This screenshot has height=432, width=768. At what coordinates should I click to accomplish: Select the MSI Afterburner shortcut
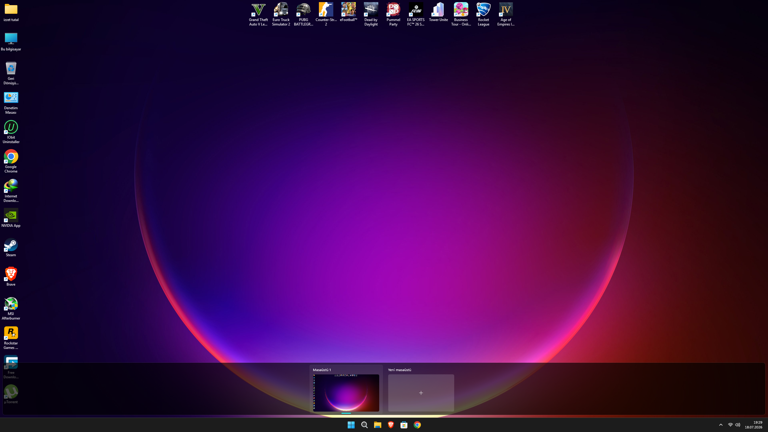pyautogui.click(x=11, y=308)
